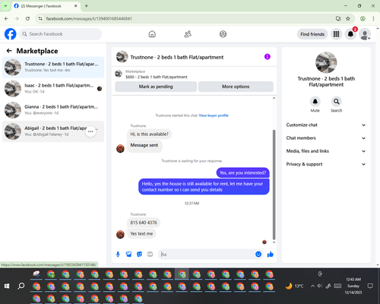Click the browser back arrow

click(6, 18)
